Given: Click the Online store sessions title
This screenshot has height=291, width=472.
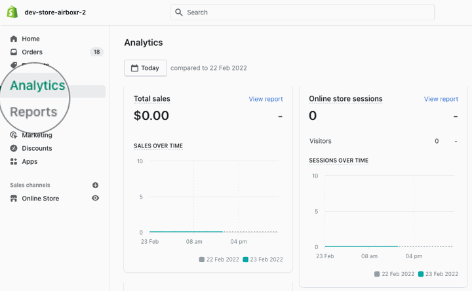Looking at the screenshot, I should pyautogui.click(x=345, y=99).
